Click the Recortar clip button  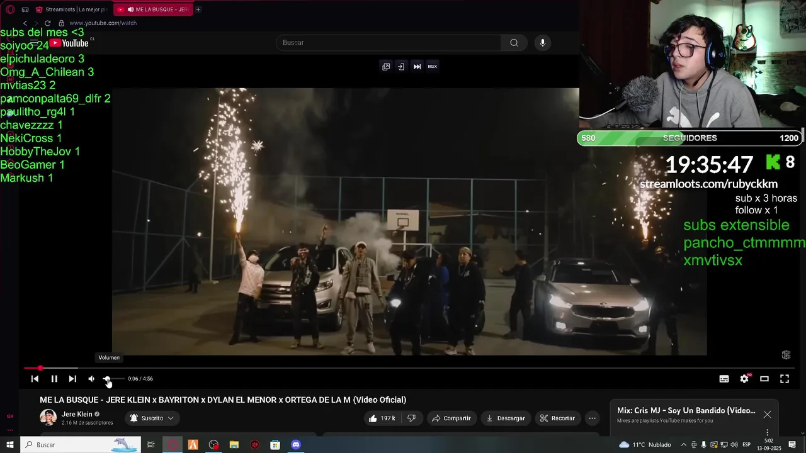tap(557, 418)
